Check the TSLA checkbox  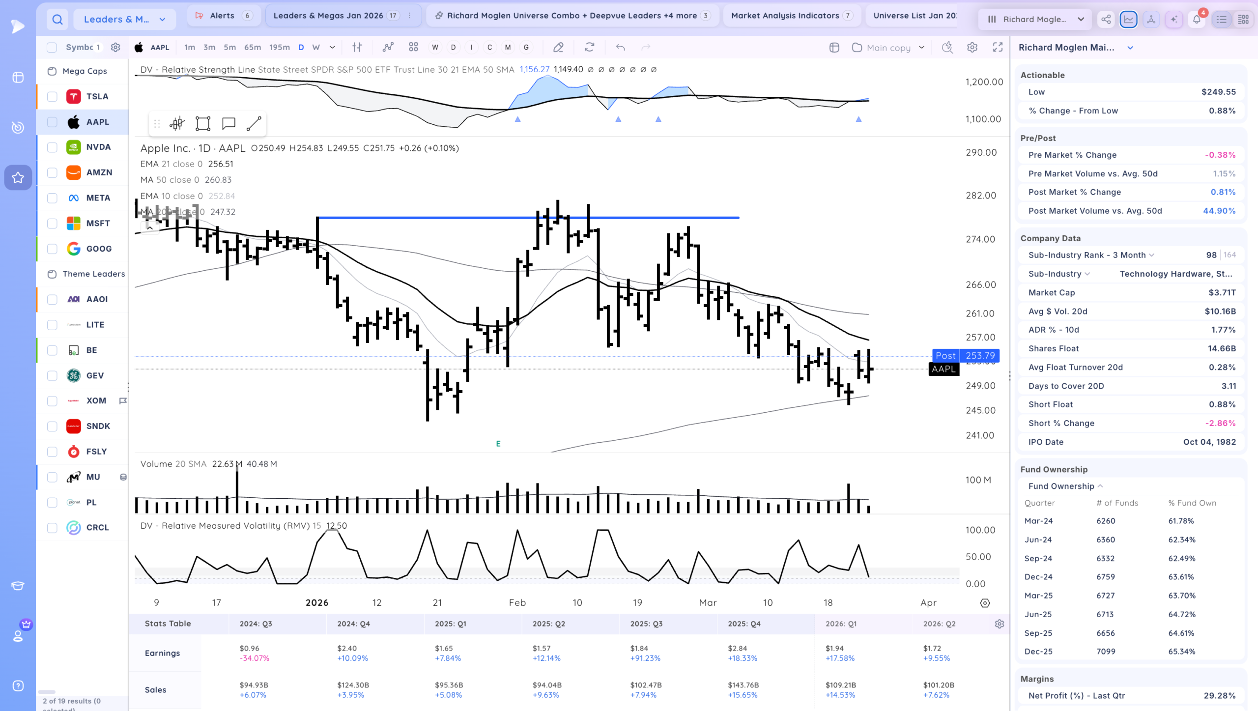tap(52, 97)
